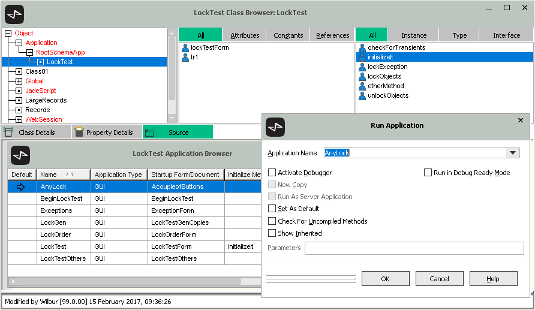
Task: Enable the Activate Debugger checkbox
Action: pyautogui.click(x=272, y=173)
